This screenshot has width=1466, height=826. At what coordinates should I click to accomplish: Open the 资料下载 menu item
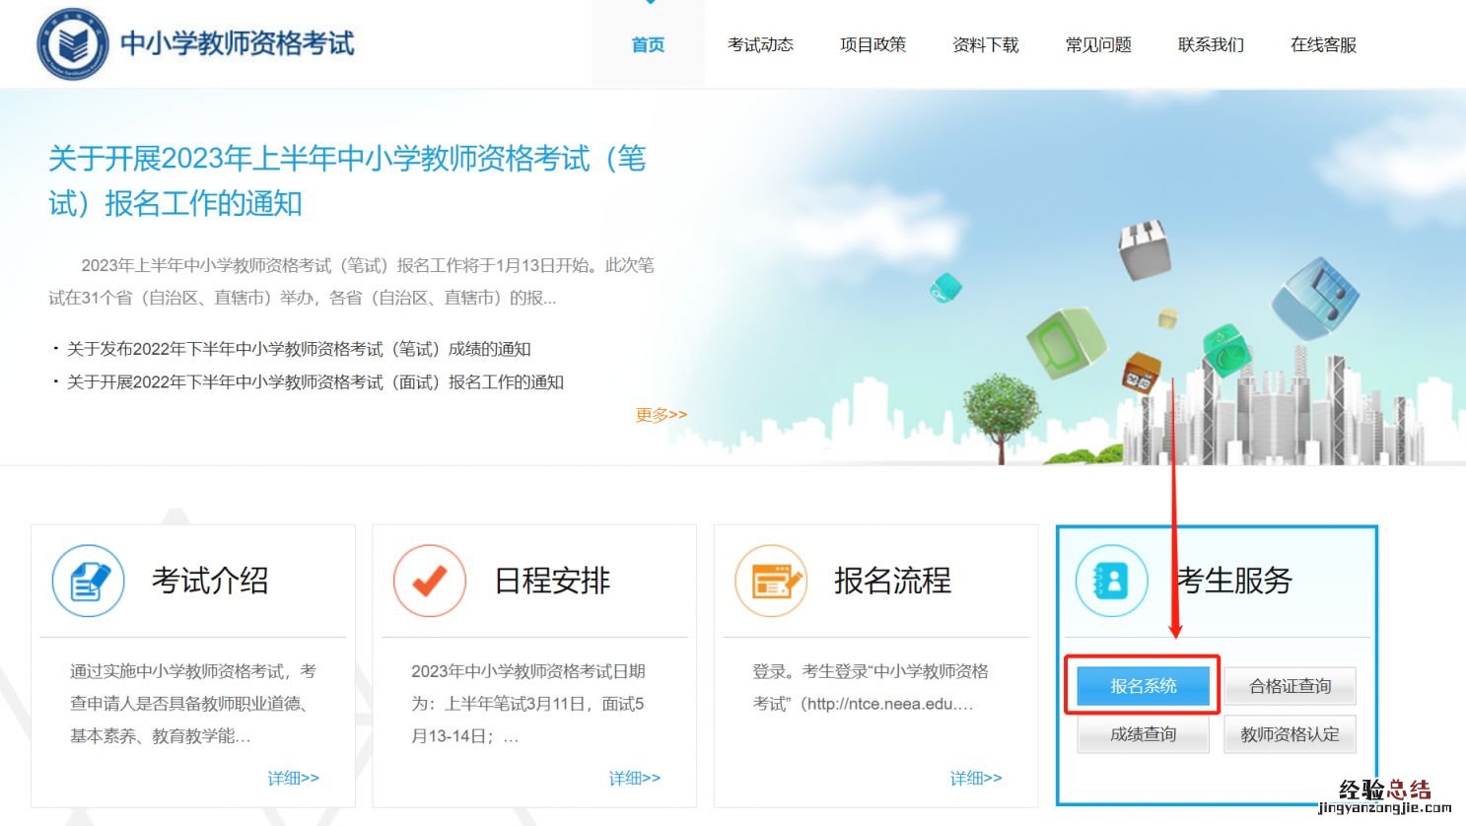tap(986, 45)
